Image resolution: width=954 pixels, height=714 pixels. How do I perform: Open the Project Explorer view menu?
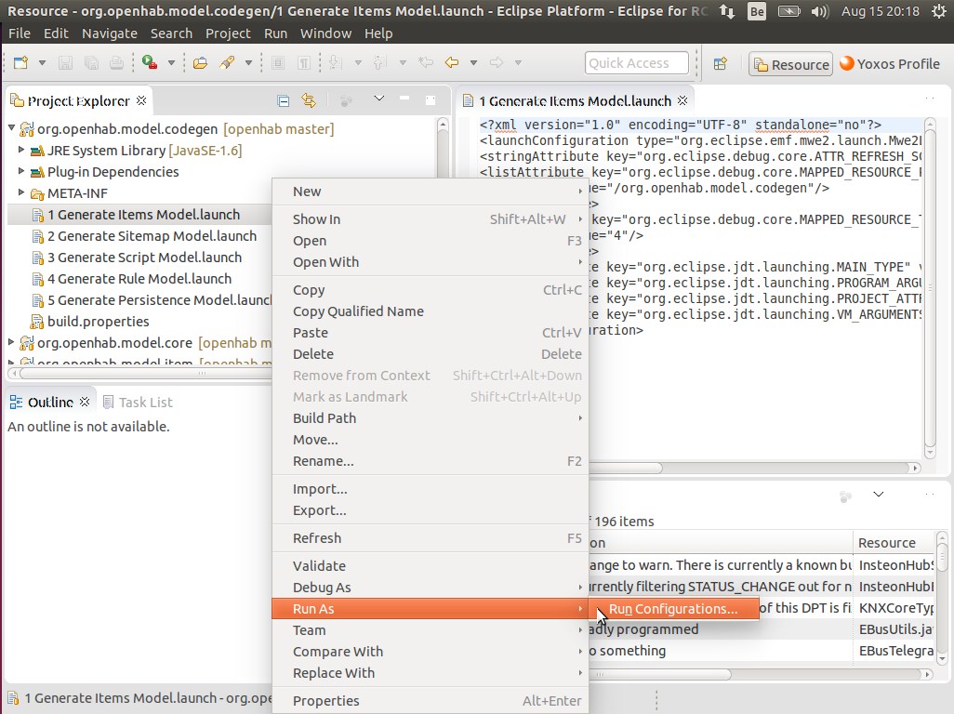coord(379,99)
